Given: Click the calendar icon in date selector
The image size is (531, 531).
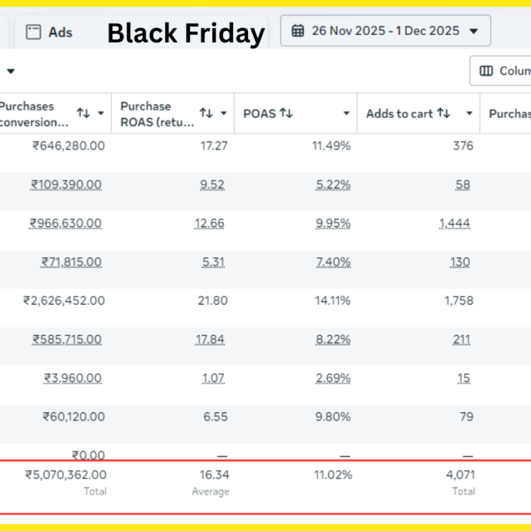Looking at the screenshot, I should (298, 31).
